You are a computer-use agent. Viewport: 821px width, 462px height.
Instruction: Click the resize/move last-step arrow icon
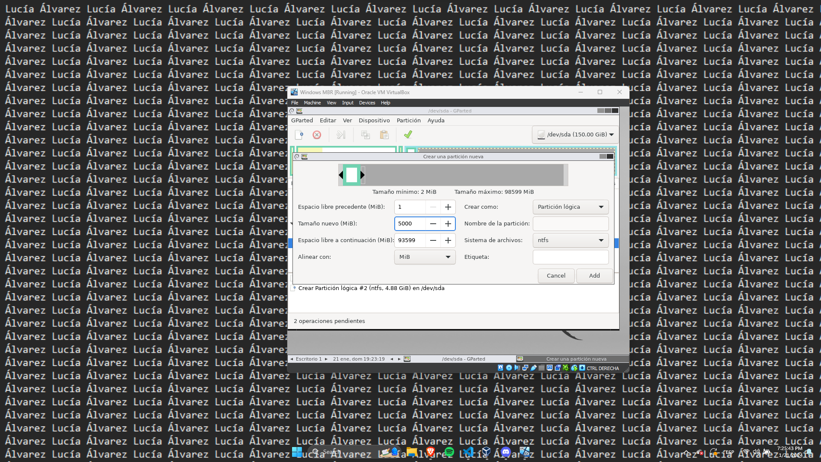tap(341, 135)
